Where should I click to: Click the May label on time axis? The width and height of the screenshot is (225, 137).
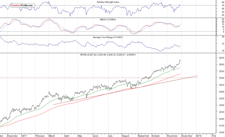pyautogui.click(x=80, y=136)
